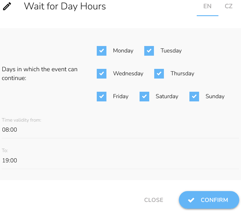Untick the Thursday checkbox
241x211 pixels.
pos(159,74)
